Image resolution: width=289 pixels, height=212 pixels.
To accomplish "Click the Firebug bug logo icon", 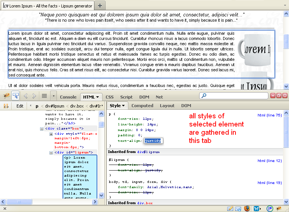I will pyautogui.click(x=6, y=96).
